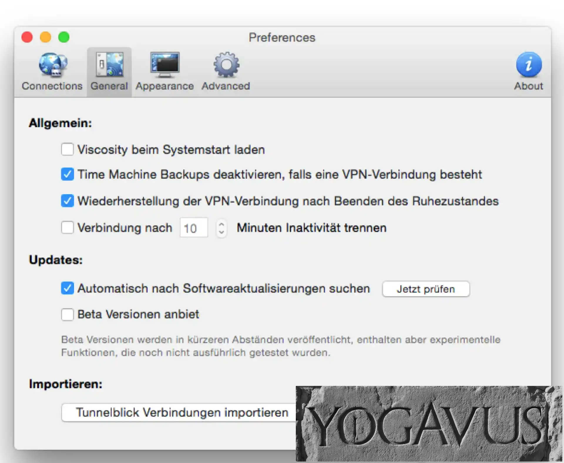Viewport: 564px width, 463px height.
Task: Click the green zoom window button
Action: 64,37
